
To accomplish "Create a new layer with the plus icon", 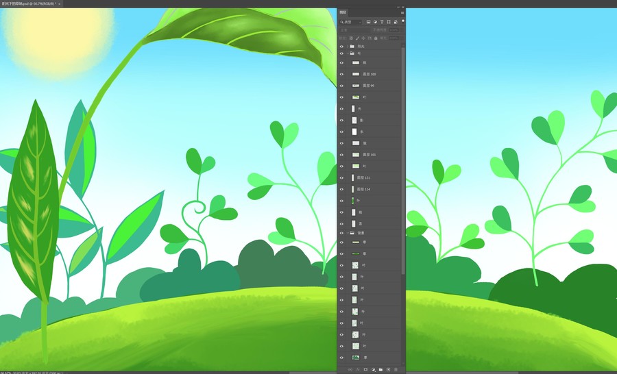I will [x=389, y=370].
